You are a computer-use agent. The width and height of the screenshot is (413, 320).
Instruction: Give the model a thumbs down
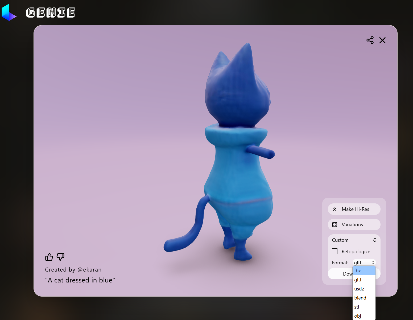[x=60, y=257]
